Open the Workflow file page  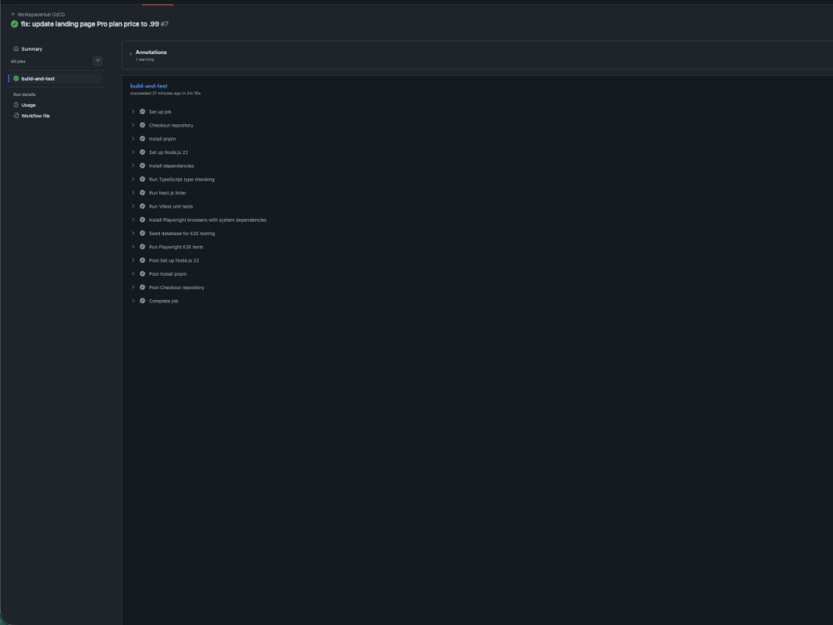36,116
